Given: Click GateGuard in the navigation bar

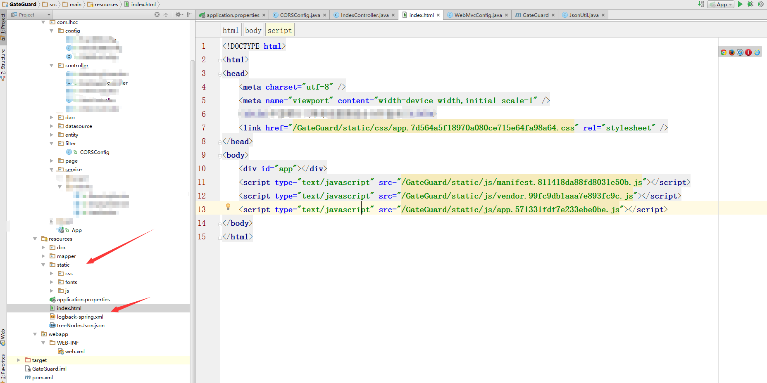Looking at the screenshot, I should click(19, 5).
